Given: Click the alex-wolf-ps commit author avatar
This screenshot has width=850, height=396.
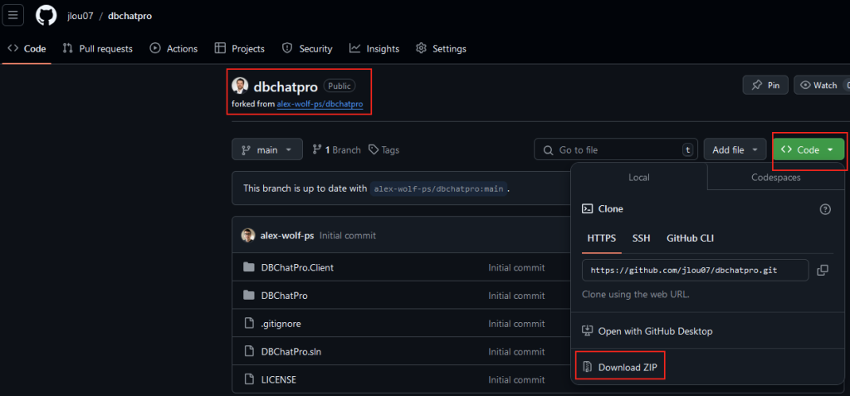Looking at the screenshot, I should 247,236.
